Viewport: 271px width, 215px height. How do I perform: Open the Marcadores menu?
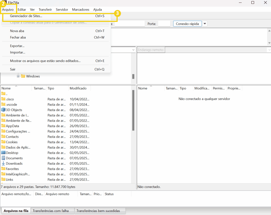click(x=81, y=9)
